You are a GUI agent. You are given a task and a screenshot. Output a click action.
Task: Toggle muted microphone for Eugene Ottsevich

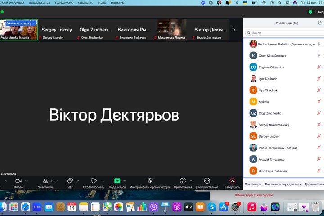click(x=319, y=67)
